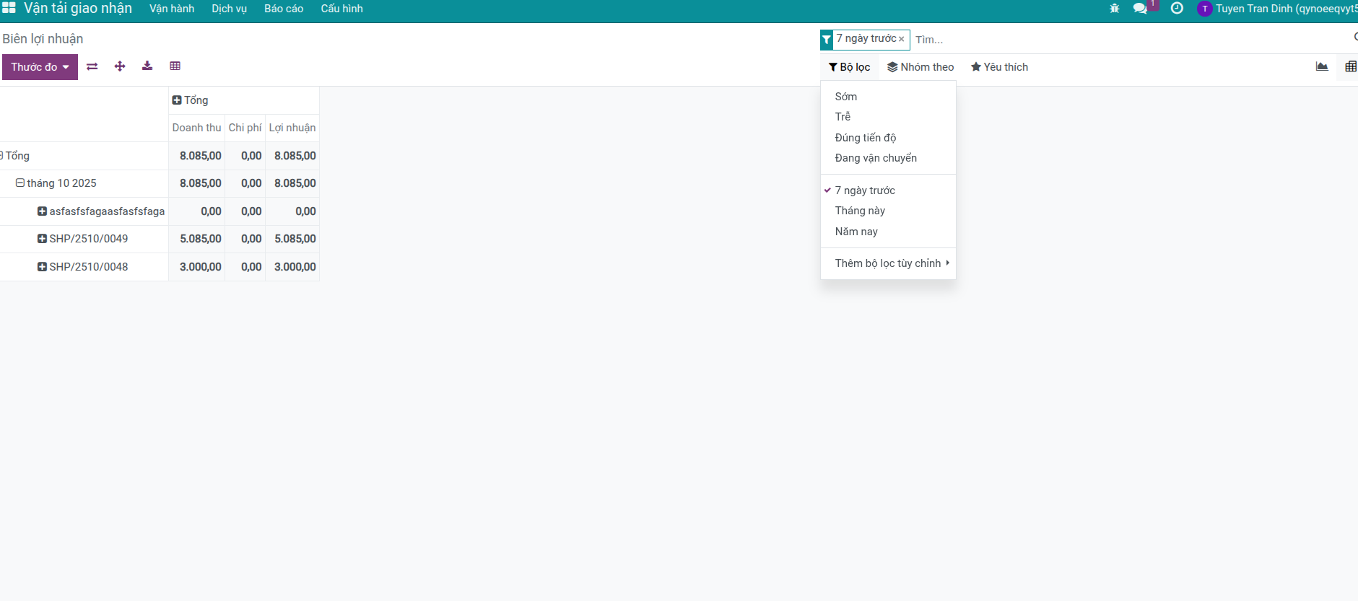The image size is (1358, 601).
Task: Download the pivot table as spreadsheet
Action: tap(147, 66)
